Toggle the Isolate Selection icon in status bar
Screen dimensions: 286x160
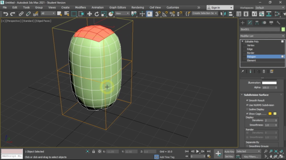(88, 152)
